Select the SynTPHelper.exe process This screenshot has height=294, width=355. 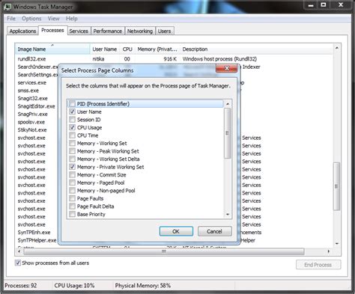tap(37, 240)
